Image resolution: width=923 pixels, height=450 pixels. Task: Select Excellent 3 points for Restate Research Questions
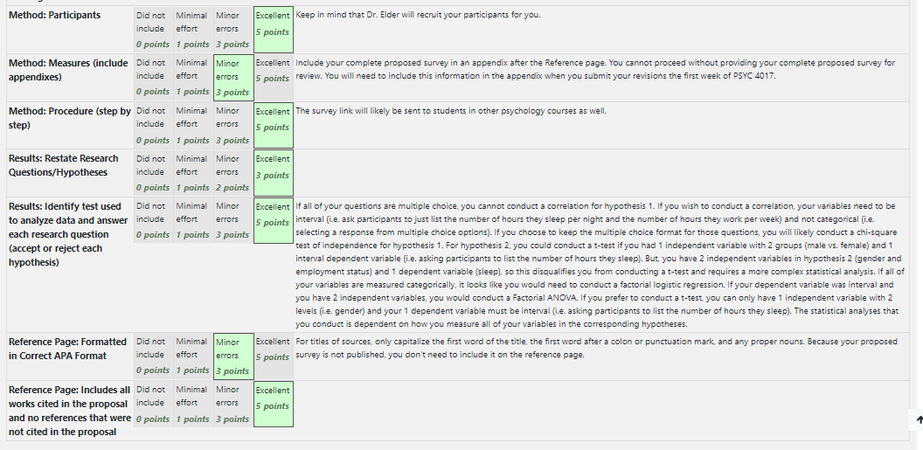point(273,174)
